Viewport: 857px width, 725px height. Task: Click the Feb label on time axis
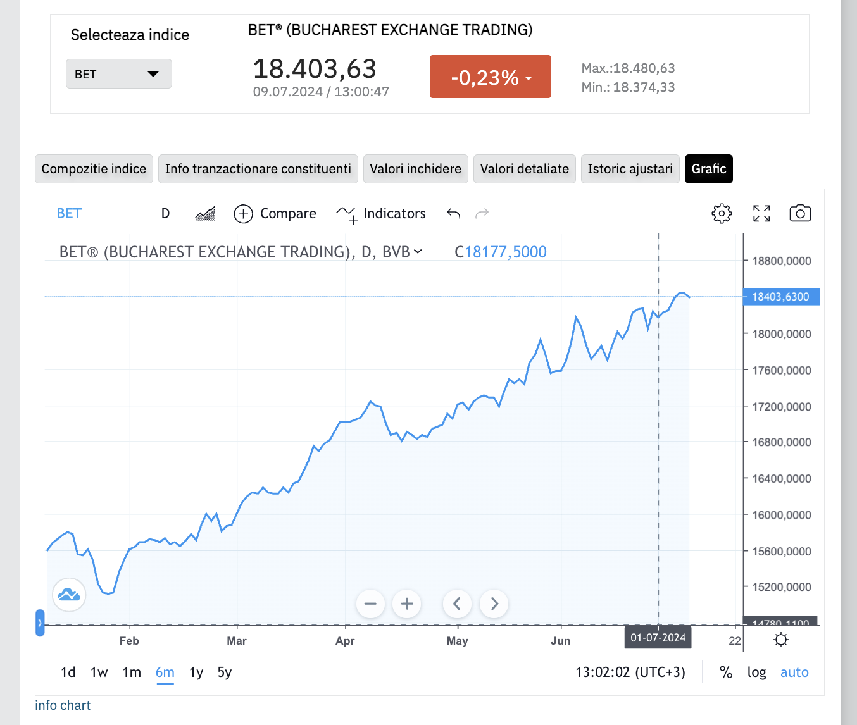[129, 641]
